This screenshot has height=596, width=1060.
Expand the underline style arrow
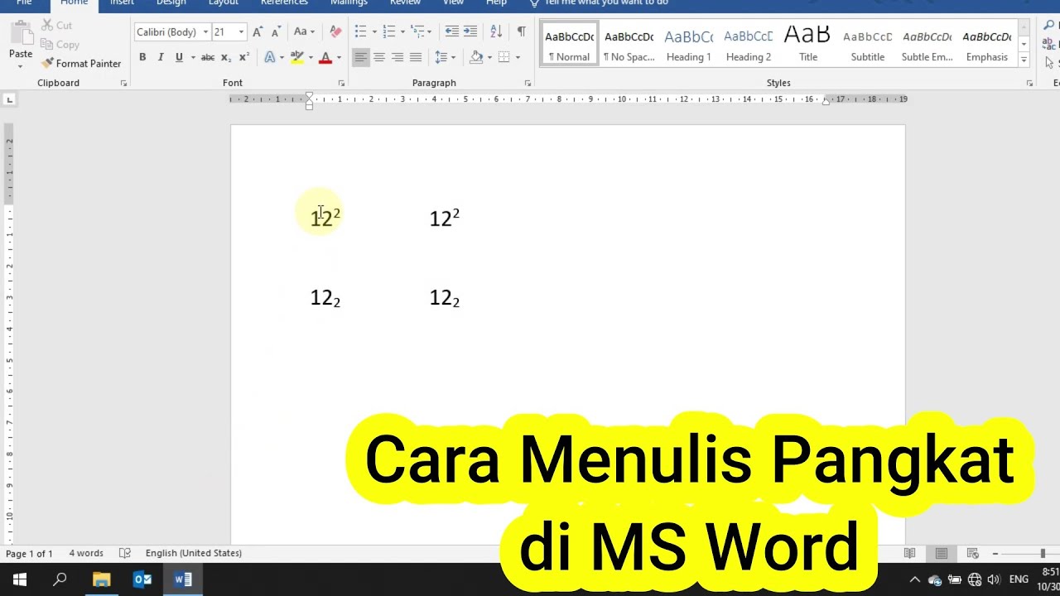click(193, 57)
